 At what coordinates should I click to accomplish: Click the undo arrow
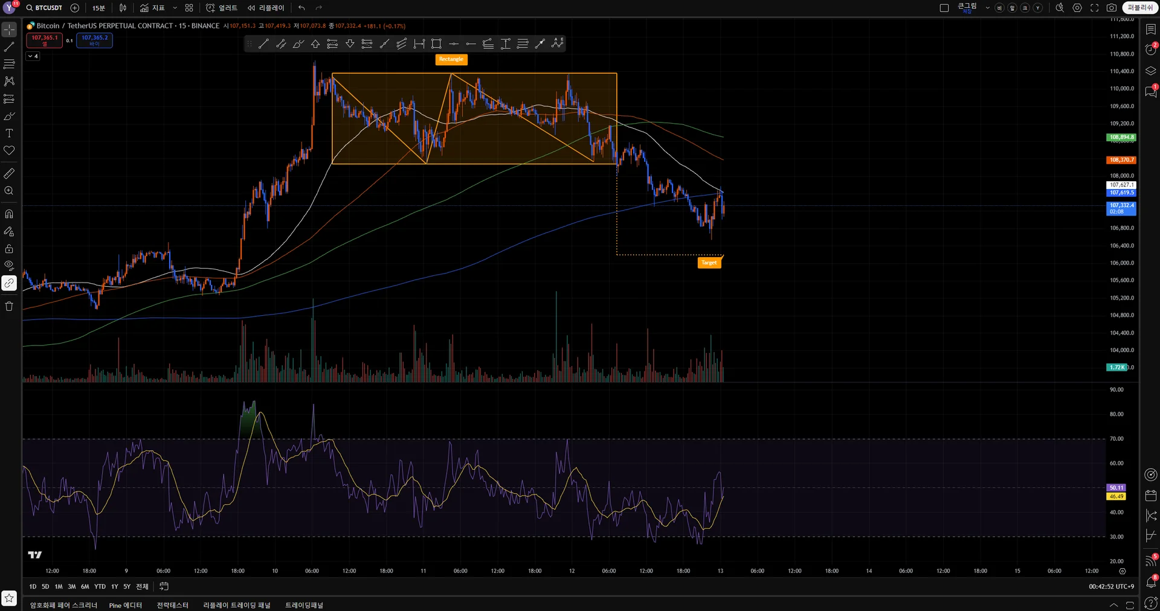point(301,8)
